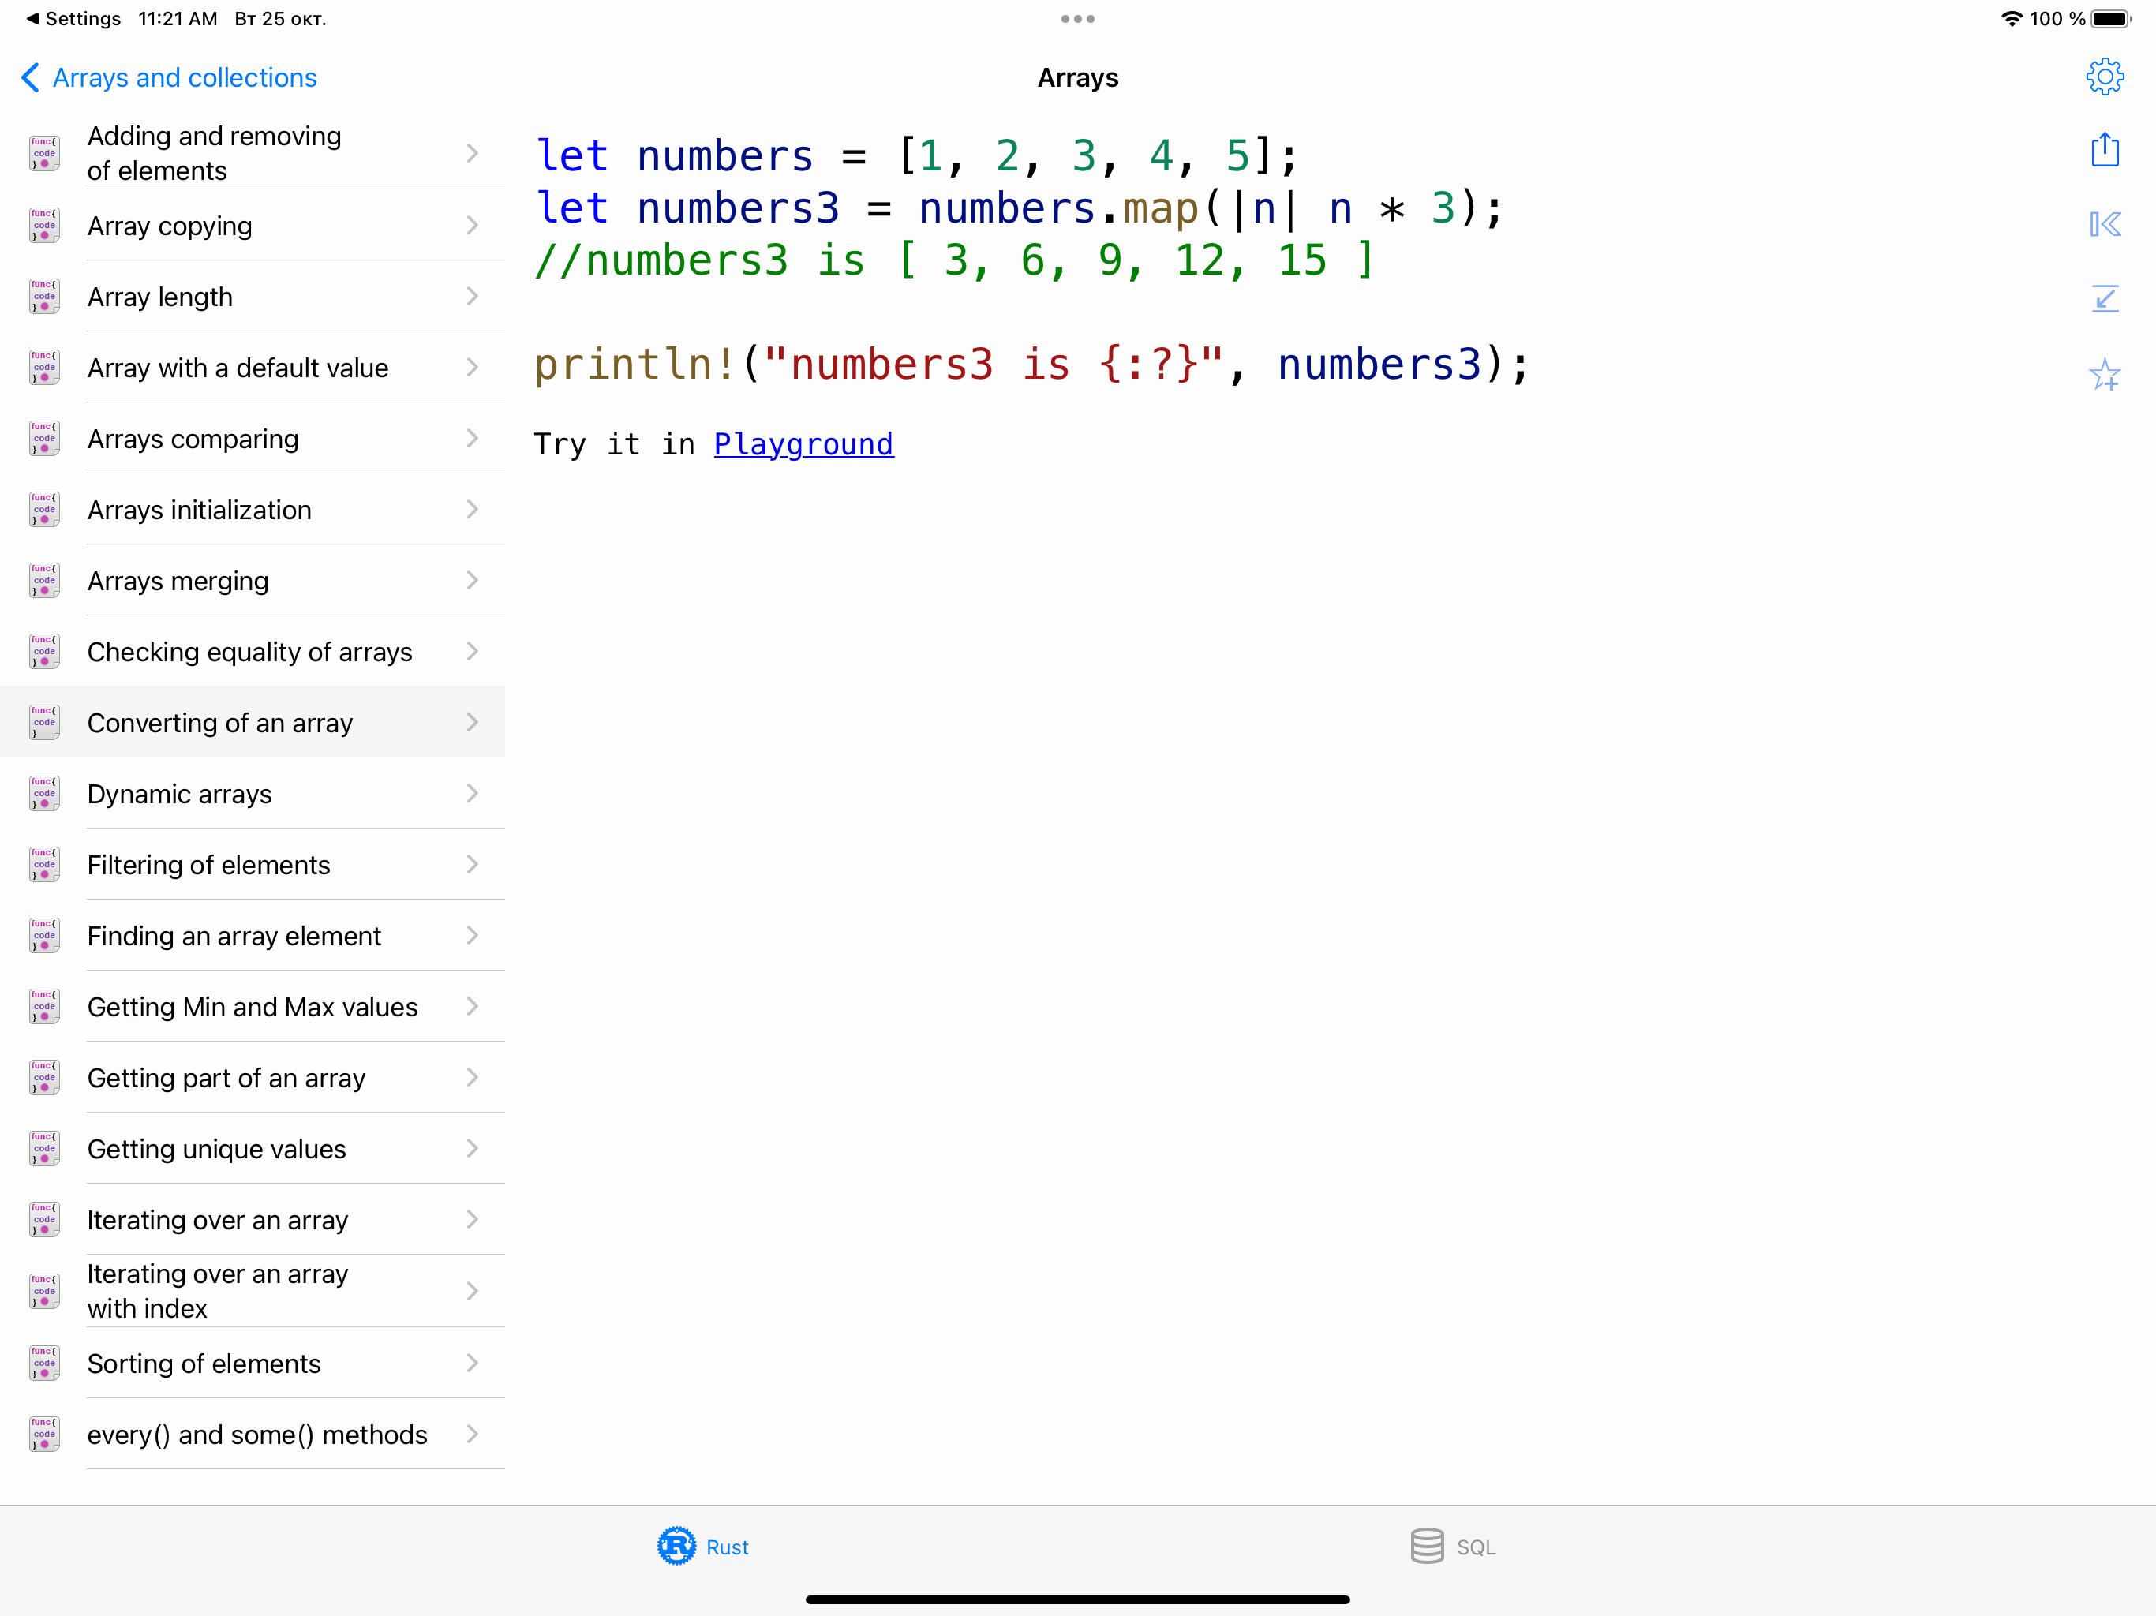Tap the code icon beside Converting of an array

(44, 722)
